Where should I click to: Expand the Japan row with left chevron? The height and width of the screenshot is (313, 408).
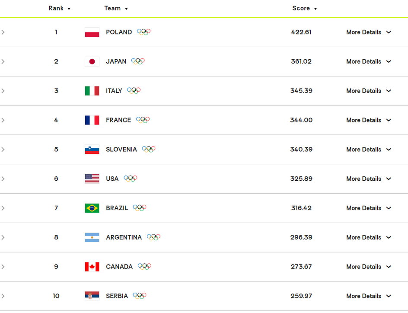[x=3, y=62]
